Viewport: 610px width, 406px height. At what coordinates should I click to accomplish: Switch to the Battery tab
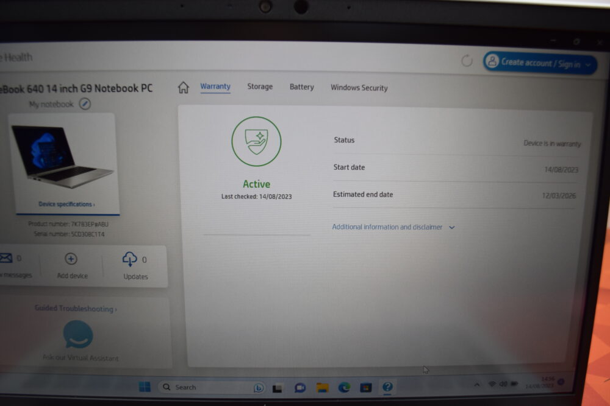[x=301, y=87]
